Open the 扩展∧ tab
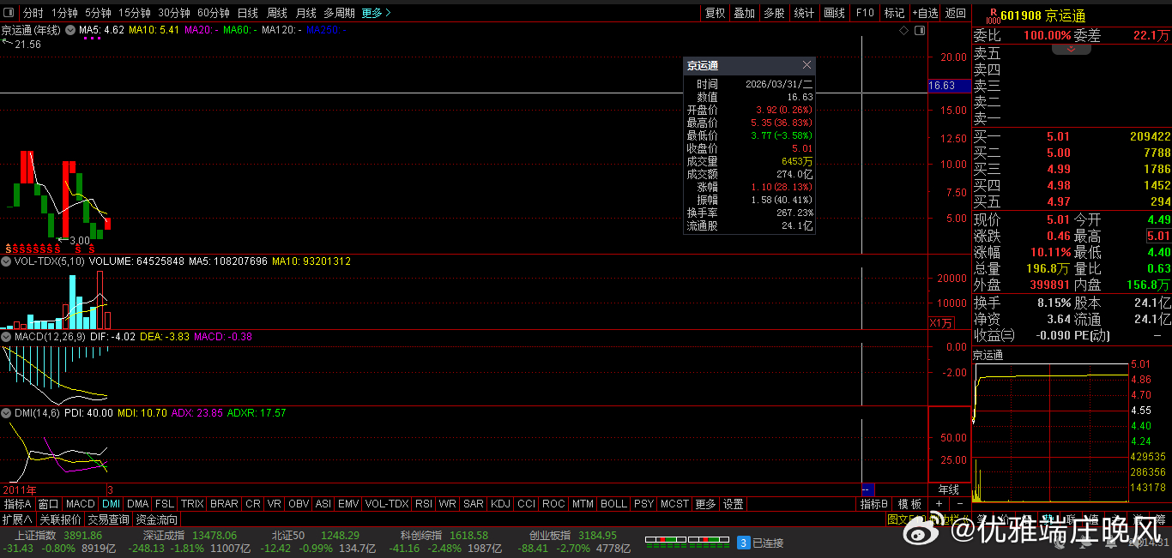 click(17, 519)
